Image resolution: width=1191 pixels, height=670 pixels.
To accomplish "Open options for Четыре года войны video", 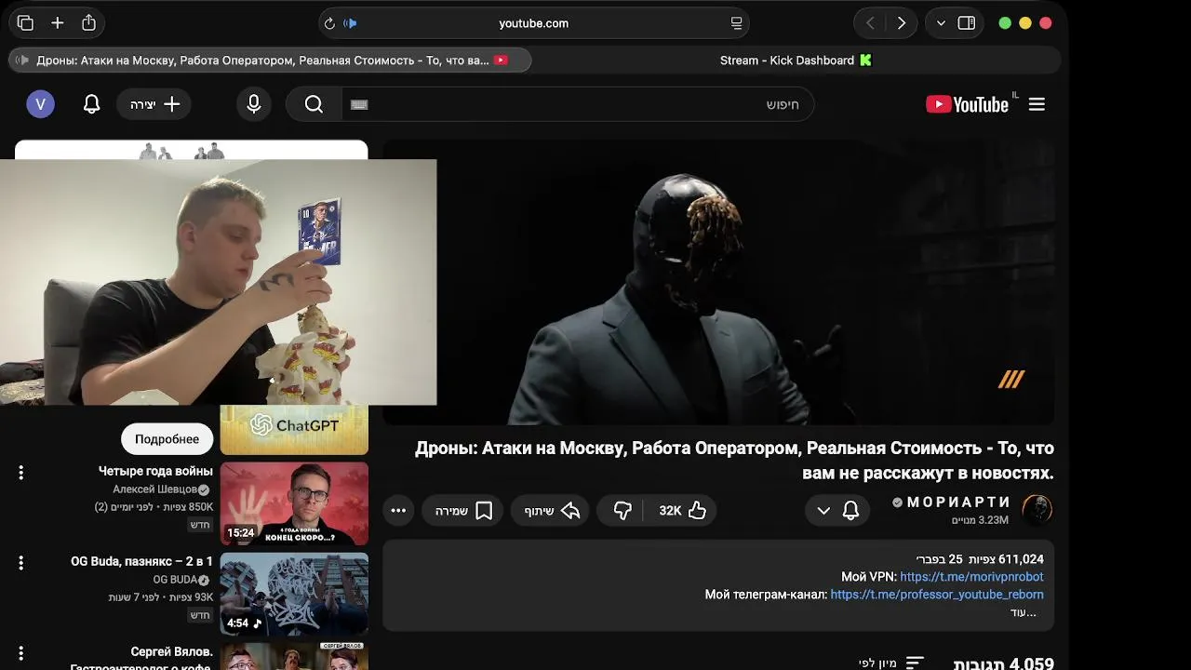I will click(x=20, y=473).
